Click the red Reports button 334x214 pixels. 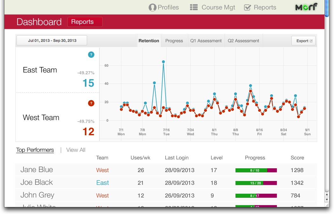[x=85, y=22]
